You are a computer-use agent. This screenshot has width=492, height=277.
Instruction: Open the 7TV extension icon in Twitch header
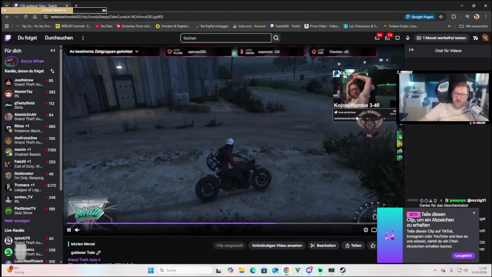(475, 38)
